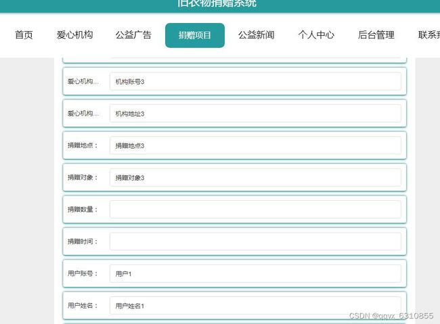The width and height of the screenshot is (440, 324).
Task: Focus the 捐赠地点 input field
Action: point(255,145)
